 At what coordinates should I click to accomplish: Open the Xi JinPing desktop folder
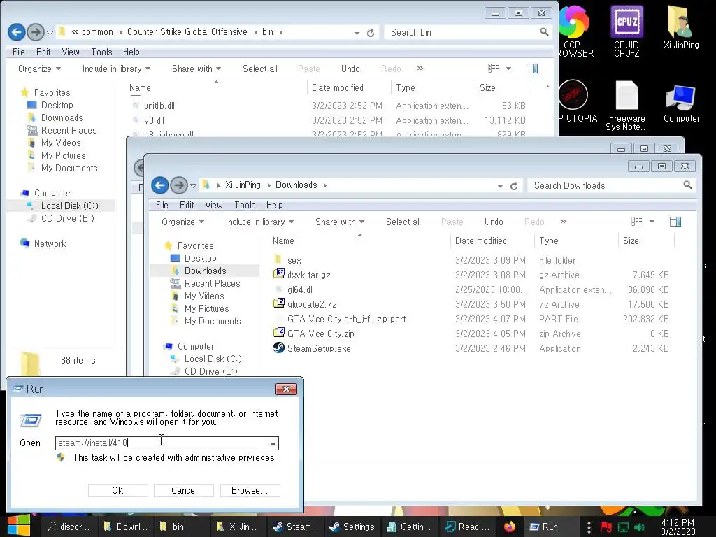point(681,27)
